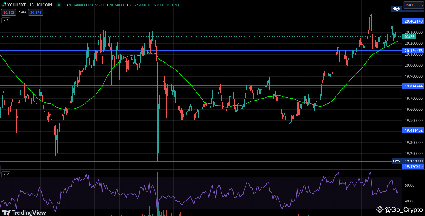
Task: Click the open value O20.240000
Action: coord(75,5)
